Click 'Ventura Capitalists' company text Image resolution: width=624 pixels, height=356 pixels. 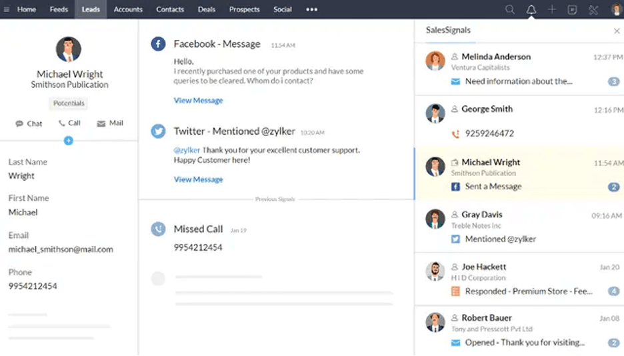(481, 67)
